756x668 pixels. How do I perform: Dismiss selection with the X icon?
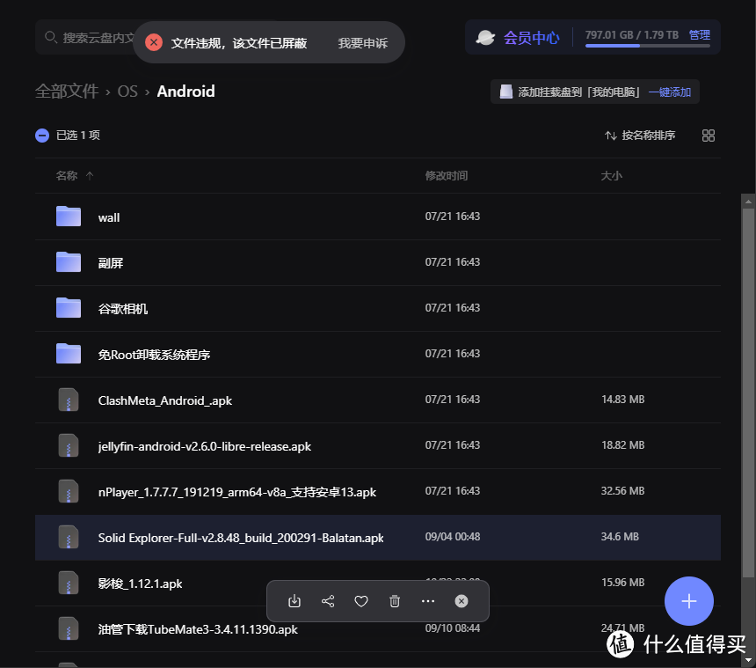pos(461,601)
